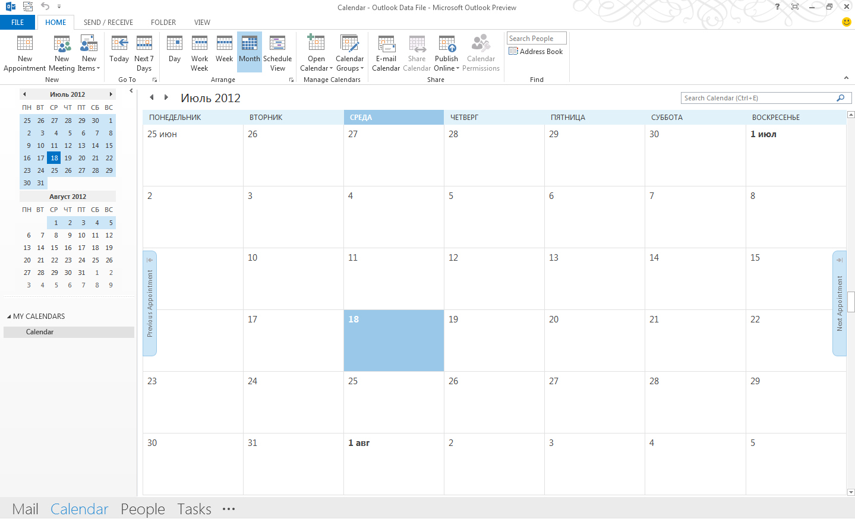Image resolution: width=855 pixels, height=519 pixels.
Task: Click the Next Appointment side button
Action: point(839,303)
